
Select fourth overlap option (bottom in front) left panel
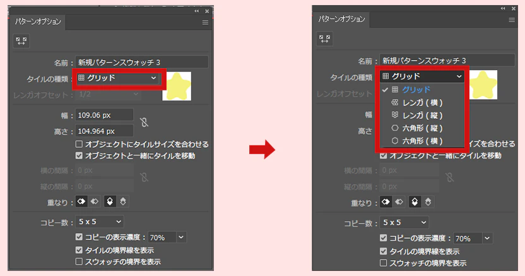123,201
